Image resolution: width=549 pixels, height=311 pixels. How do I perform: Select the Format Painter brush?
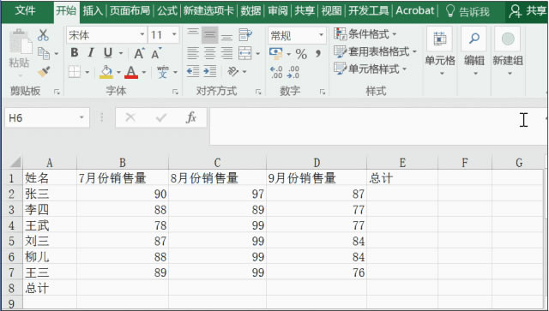[44, 72]
